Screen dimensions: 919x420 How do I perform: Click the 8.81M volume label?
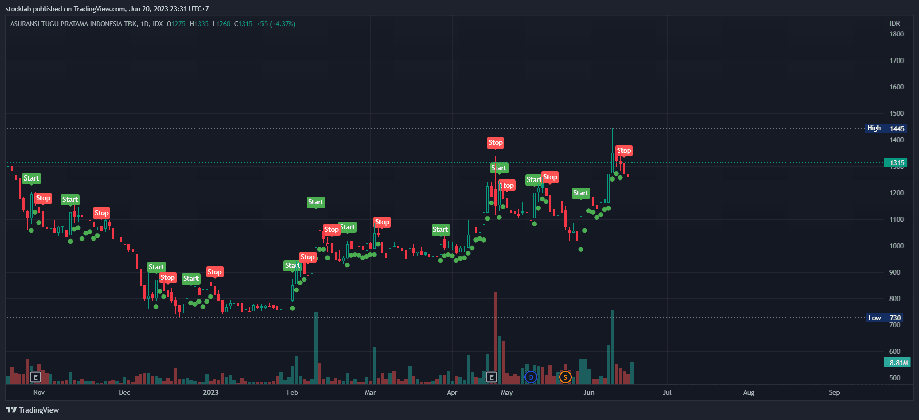898,363
